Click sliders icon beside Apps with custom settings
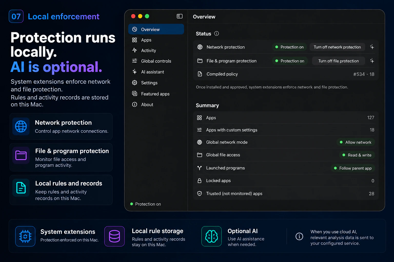Screen dimensions: 394x262 click(199, 130)
